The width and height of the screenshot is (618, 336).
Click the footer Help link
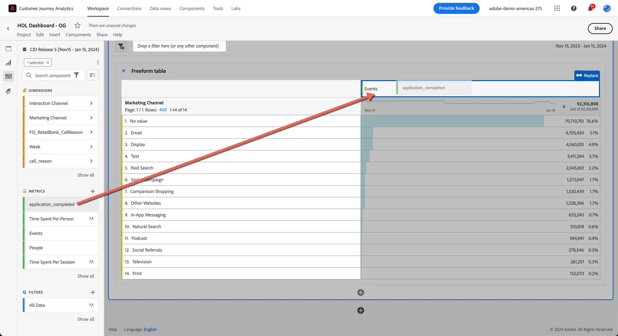[113, 329]
